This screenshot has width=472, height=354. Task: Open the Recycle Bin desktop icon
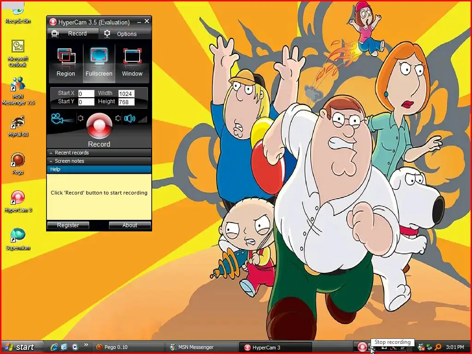(x=18, y=15)
